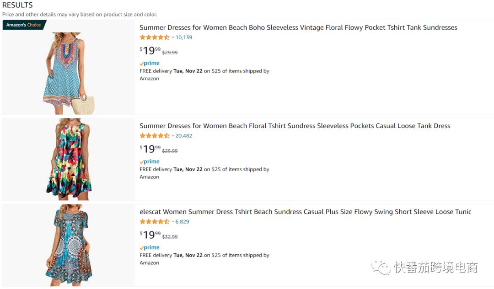Click the Amazon's Choice badge
This screenshot has height=289, width=494.
click(24, 25)
